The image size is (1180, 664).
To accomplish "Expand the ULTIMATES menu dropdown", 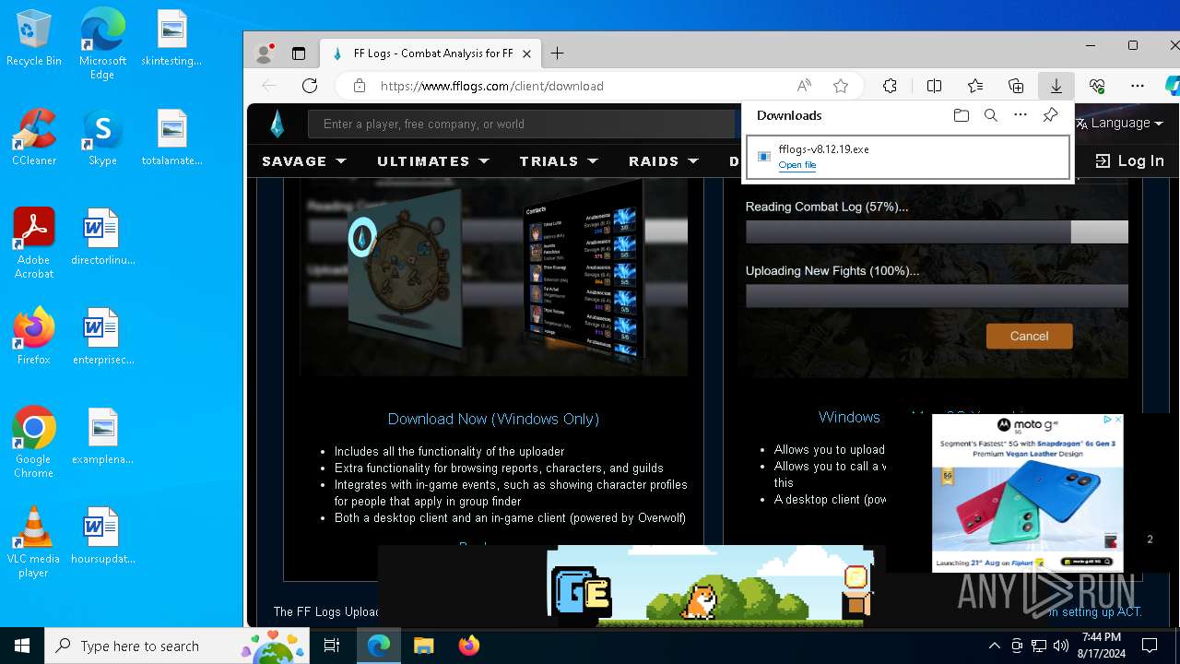I will click(433, 160).
